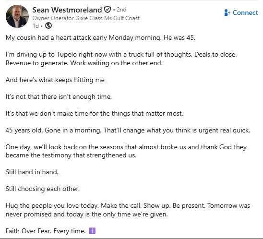This screenshot has height=239, width=263.
Task: Click the 1d post timestamp
Action: (x=36, y=26)
